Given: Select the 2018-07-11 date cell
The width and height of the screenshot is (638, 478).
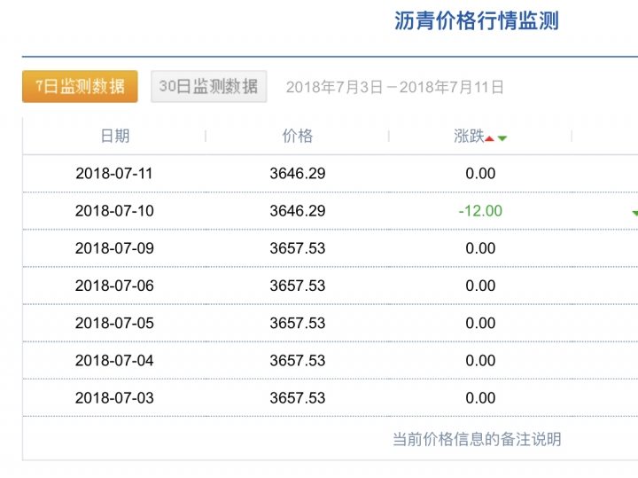Looking at the screenshot, I should pyautogui.click(x=114, y=174).
